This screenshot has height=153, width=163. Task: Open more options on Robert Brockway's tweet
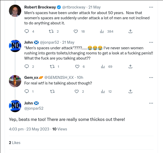coord(151,7)
